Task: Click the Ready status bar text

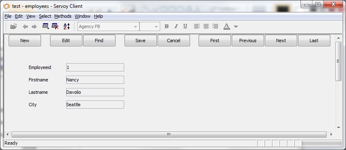Action: 11,143
